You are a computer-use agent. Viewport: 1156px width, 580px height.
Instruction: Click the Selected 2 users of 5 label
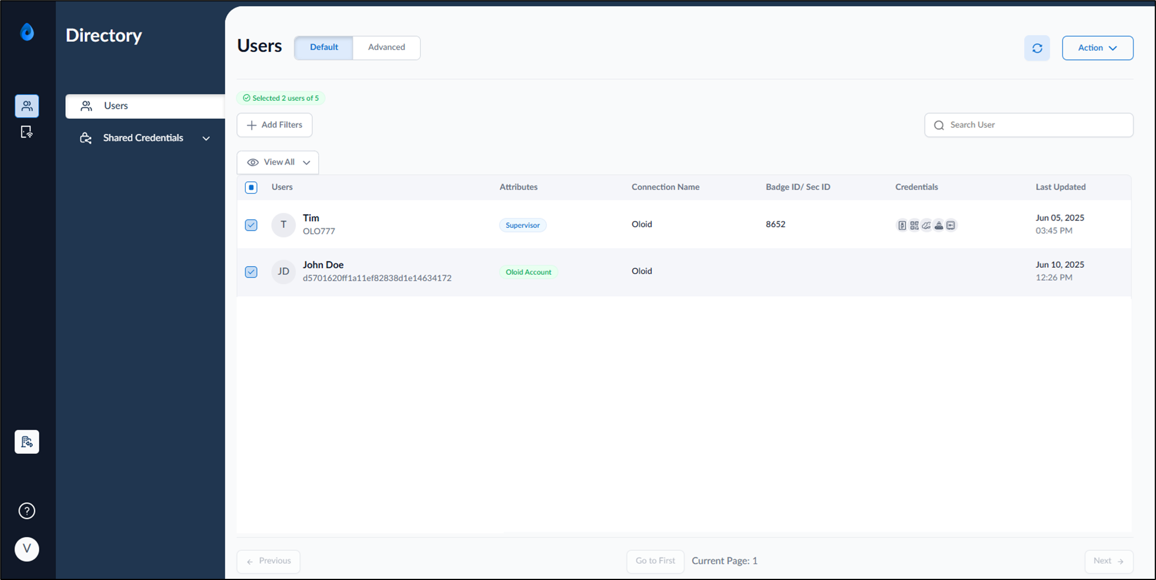point(281,98)
